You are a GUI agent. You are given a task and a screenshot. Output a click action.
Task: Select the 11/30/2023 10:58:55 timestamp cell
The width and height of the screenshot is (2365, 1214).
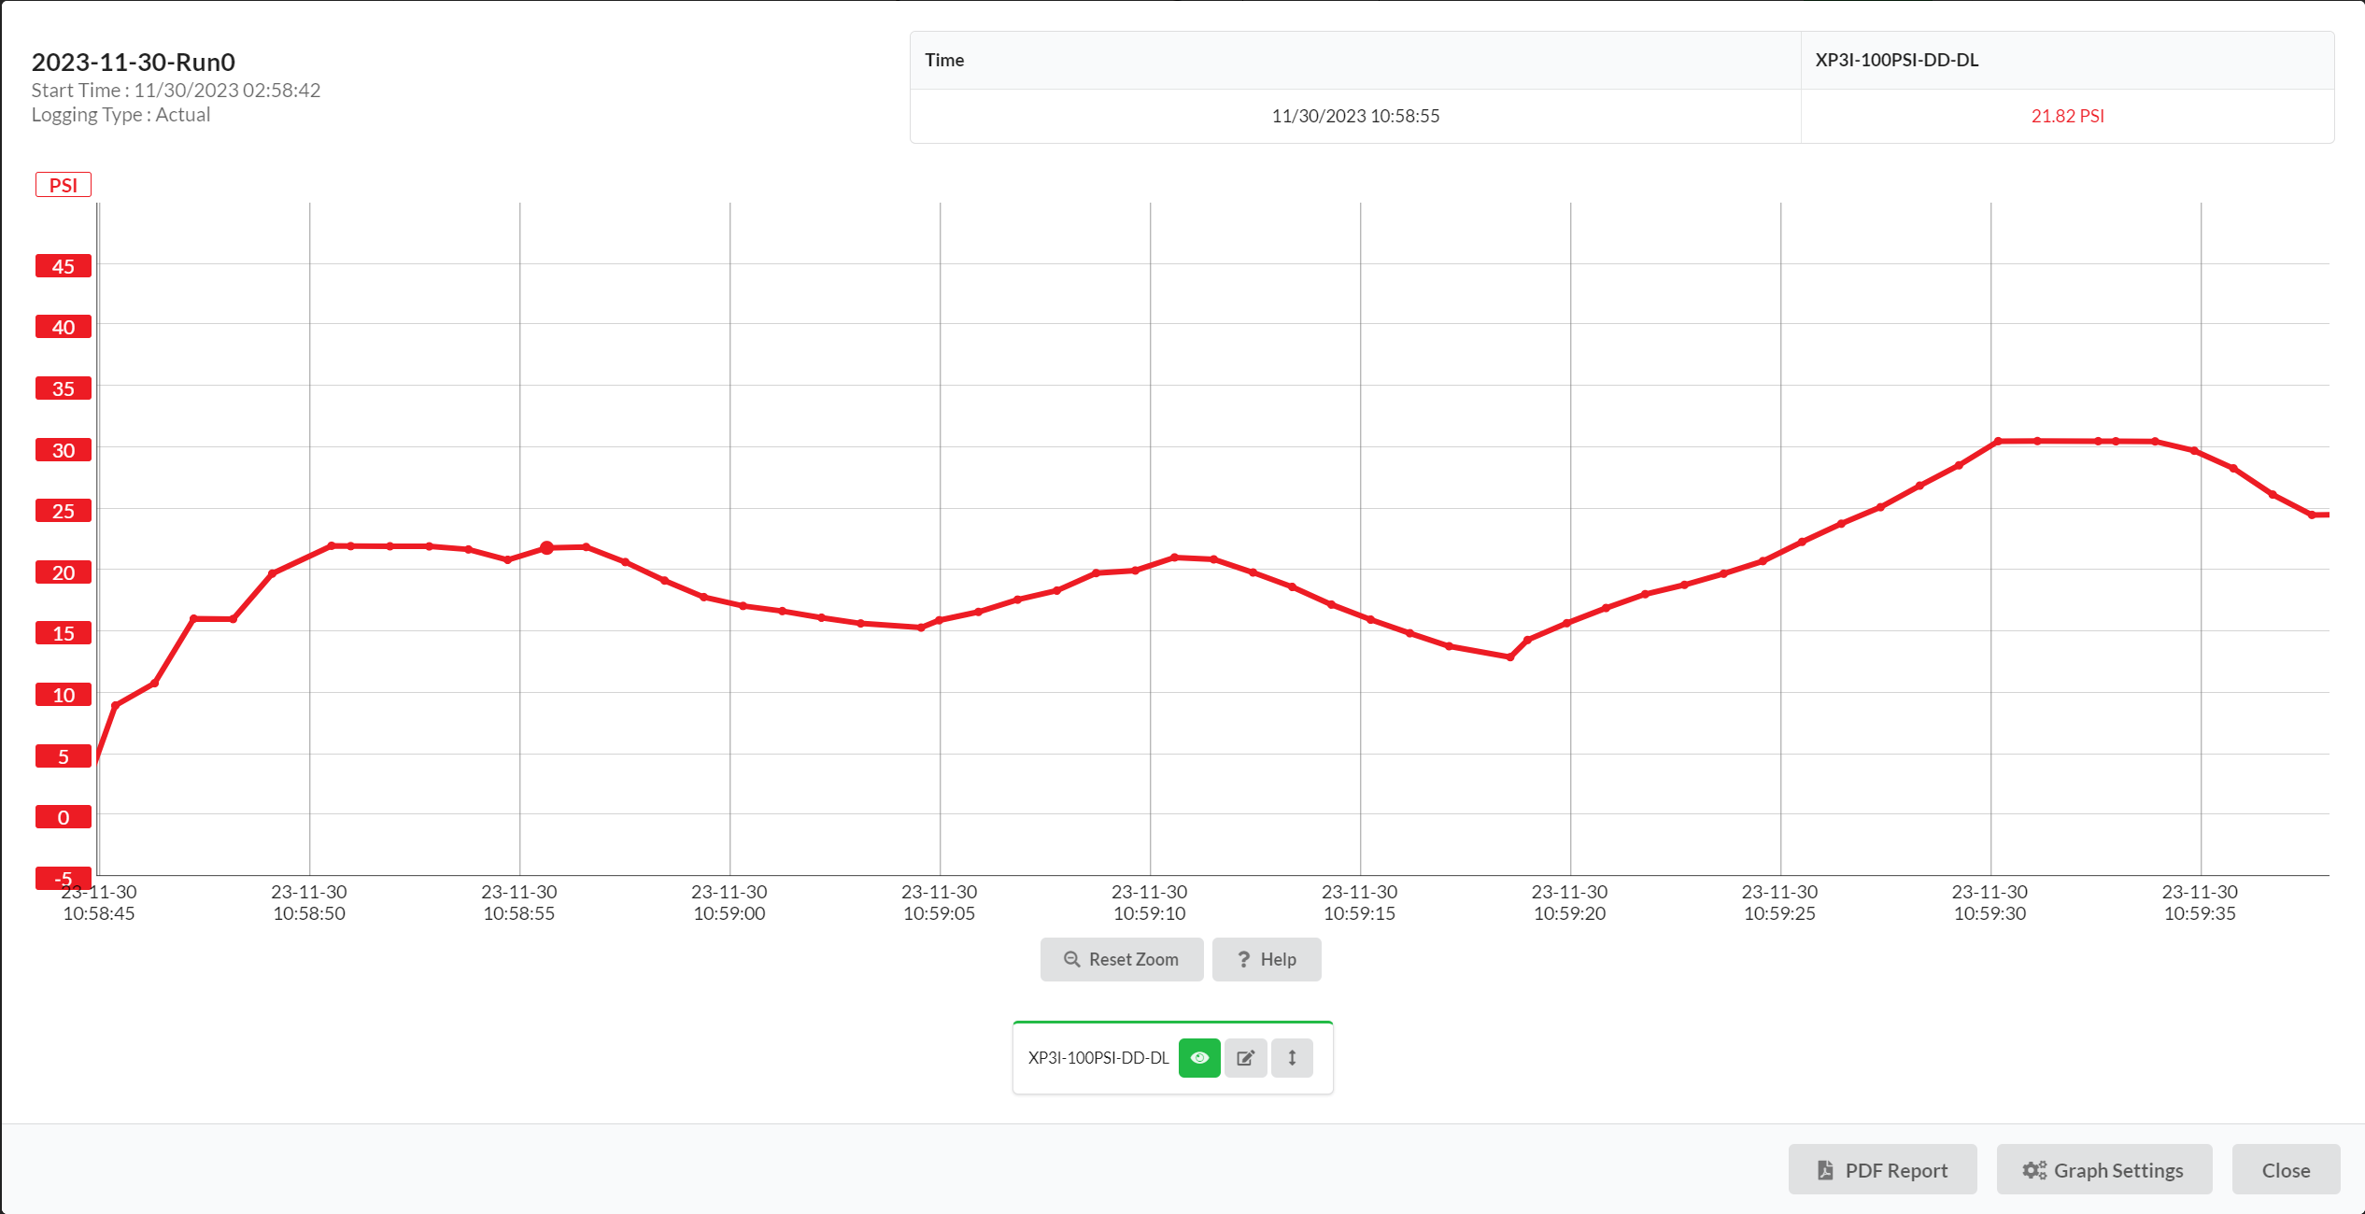(1355, 116)
